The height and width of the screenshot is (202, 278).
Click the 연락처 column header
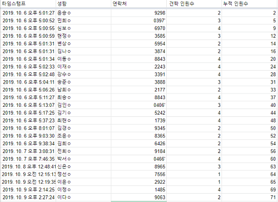point(139,4)
